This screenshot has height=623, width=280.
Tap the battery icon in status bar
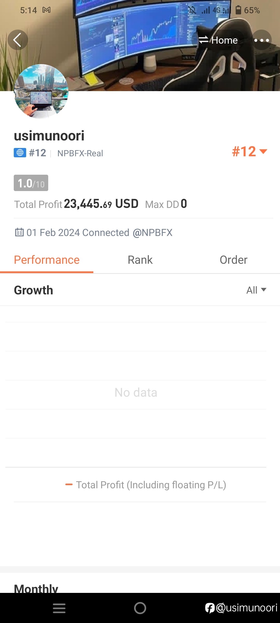[x=238, y=10]
